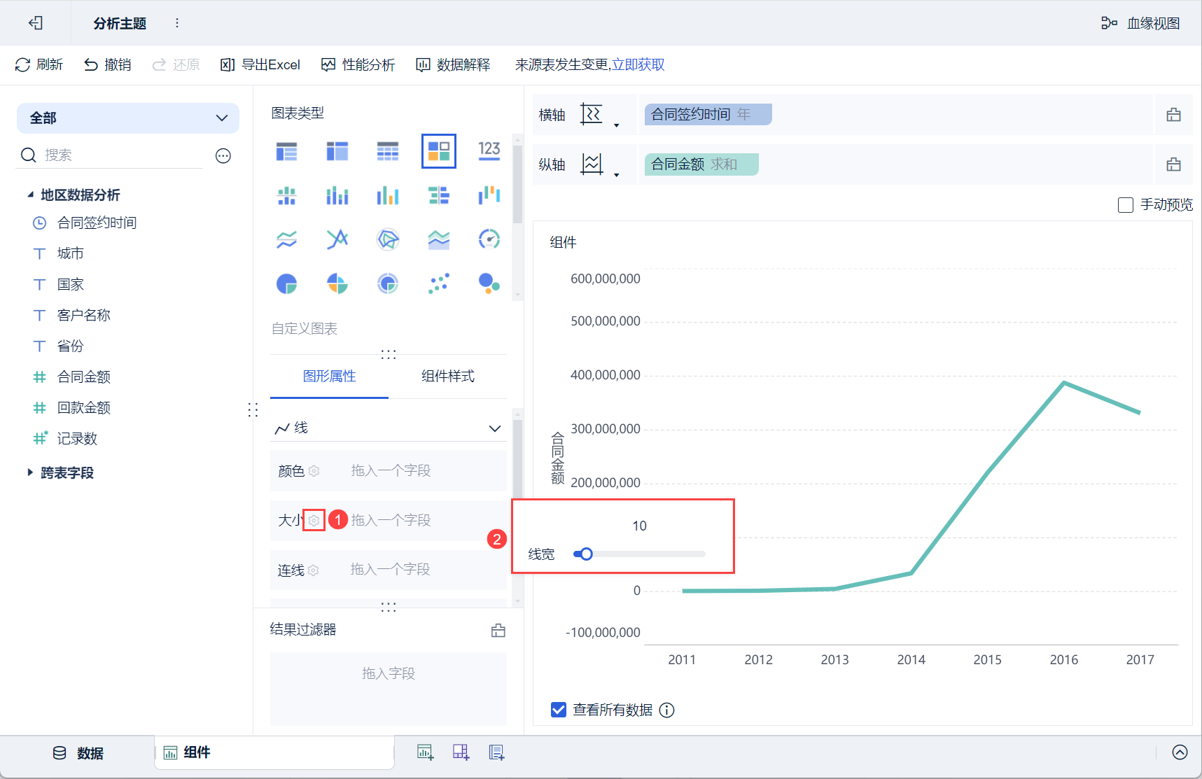
Task: Open the 线 mark type dropdown
Action: [389, 428]
